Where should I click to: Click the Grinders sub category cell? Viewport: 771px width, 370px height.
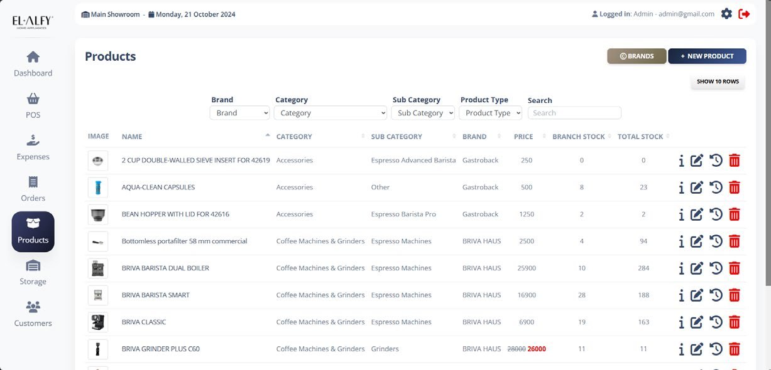[385, 349]
